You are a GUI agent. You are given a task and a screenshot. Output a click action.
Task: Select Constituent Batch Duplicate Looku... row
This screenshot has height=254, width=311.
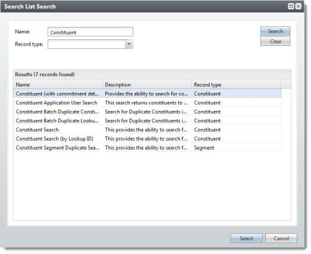pyautogui.click(x=147, y=120)
